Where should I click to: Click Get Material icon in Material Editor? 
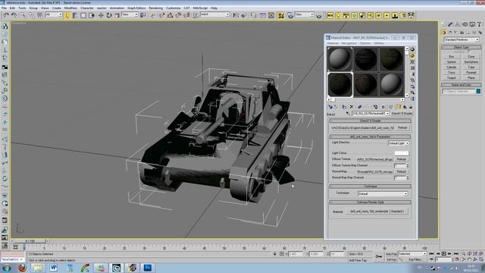(x=330, y=107)
